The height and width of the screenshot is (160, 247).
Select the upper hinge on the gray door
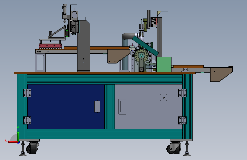coord(182,93)
